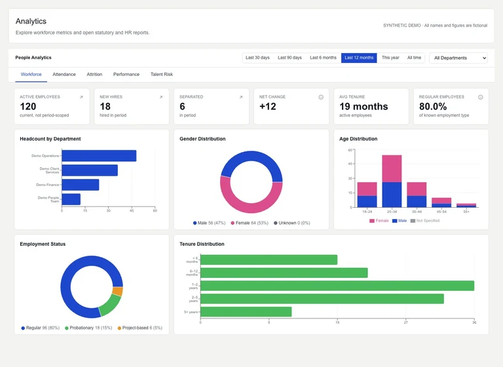Toggle Female legend in Age Distribution
Viewport: 503px width, 367px height.
tap(379, 221)
